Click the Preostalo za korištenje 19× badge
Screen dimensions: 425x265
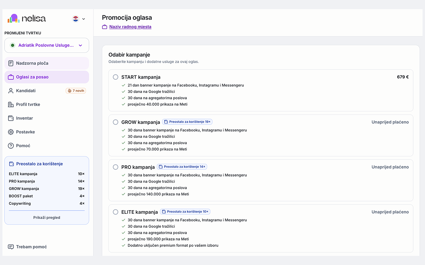[x=187, y=122]
